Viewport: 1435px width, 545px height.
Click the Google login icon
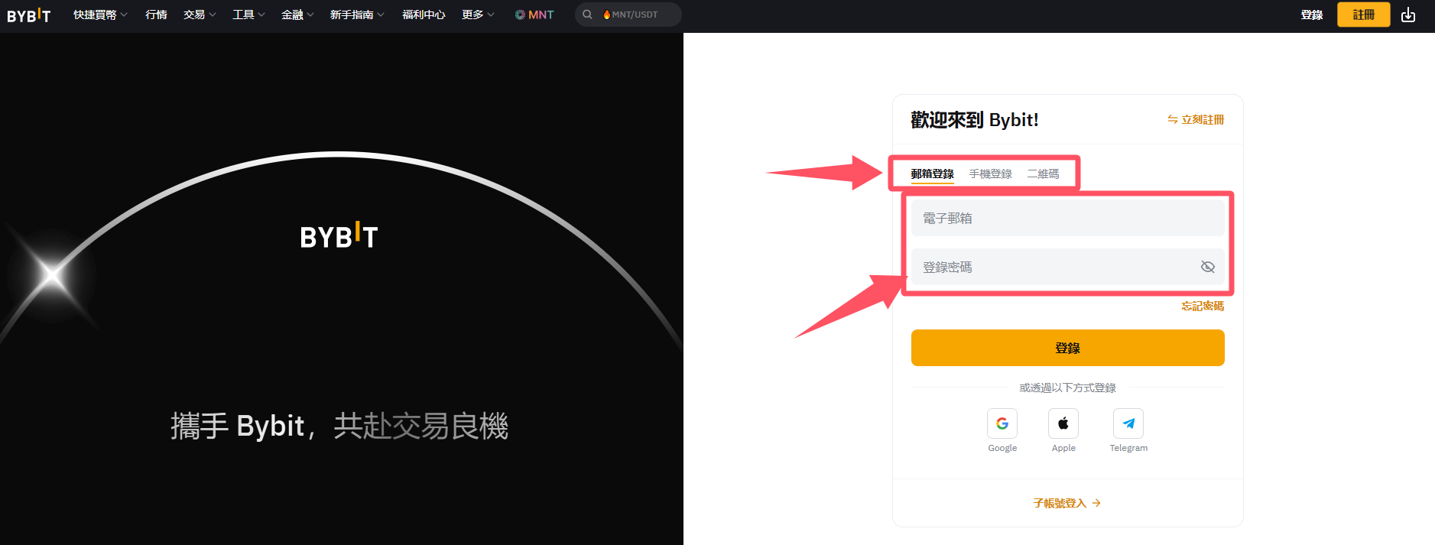click(x=1002, y=423)
